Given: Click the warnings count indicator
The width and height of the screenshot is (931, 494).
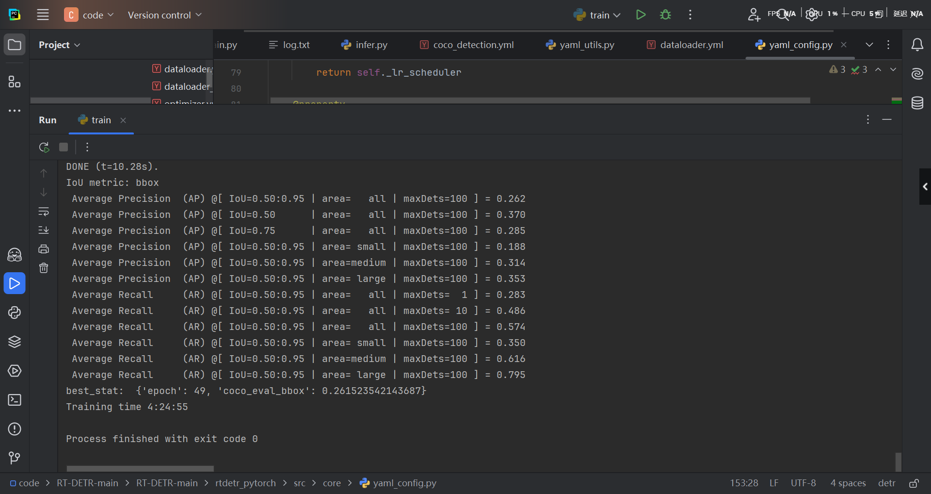Looking at the screenshot, I should click(837, 69).
